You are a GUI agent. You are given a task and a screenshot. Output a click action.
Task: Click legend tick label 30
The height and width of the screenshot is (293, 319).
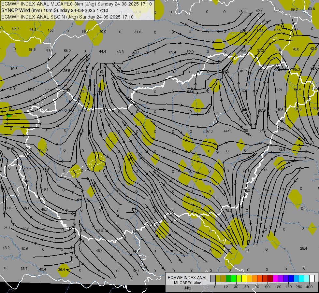click(236, 287)
